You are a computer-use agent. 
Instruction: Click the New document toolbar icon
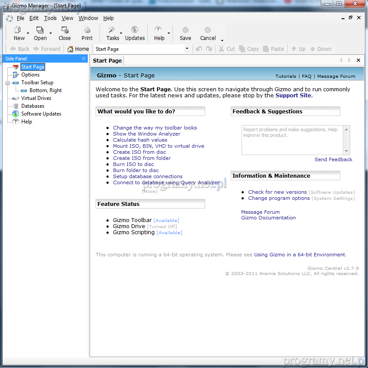pyautogui.click(x=18, y=30)
